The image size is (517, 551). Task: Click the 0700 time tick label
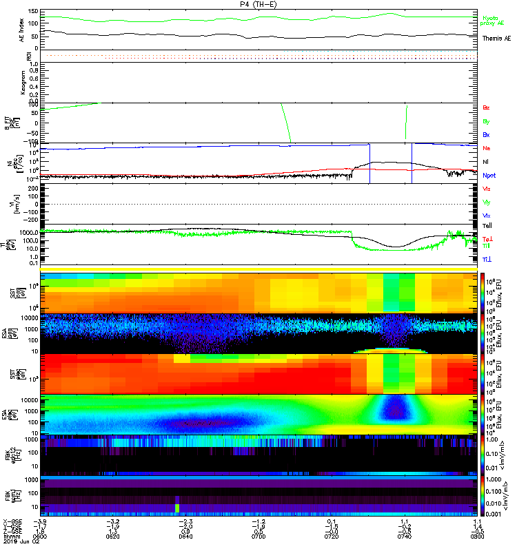258,537
